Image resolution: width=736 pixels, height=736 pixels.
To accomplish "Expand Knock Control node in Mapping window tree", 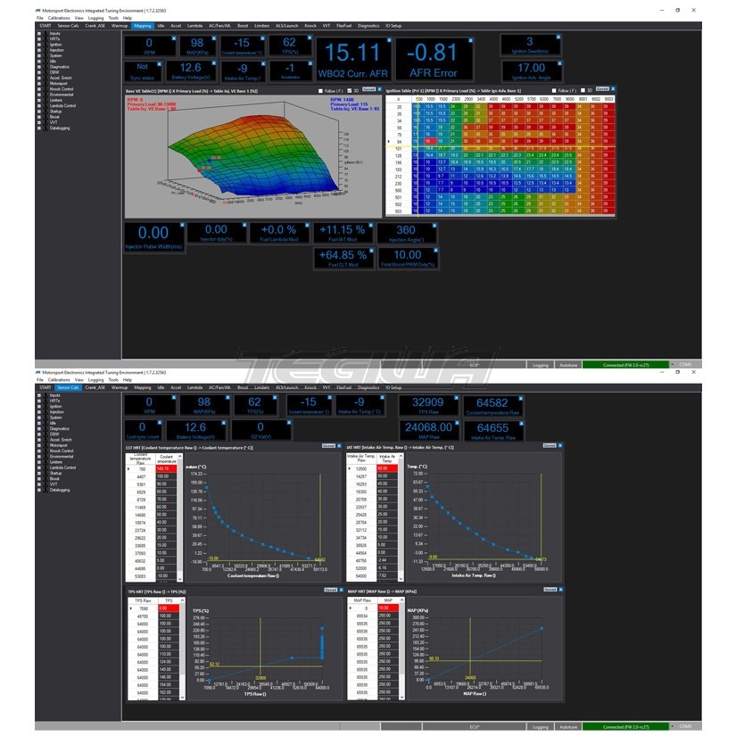I will (40, 89).
